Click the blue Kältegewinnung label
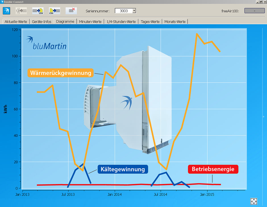The width and height of the screenshot is (267, 207). (123, 169)
